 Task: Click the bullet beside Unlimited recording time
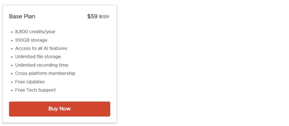click(x=12, y=65)
